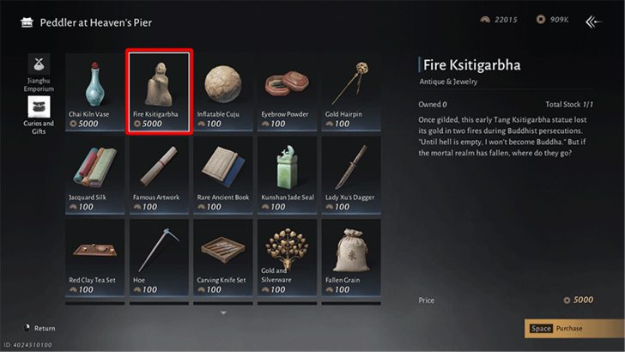Choose the Inflatable Cuju ball
This screenshot has height=352, width=625.
tap(223, 92)
